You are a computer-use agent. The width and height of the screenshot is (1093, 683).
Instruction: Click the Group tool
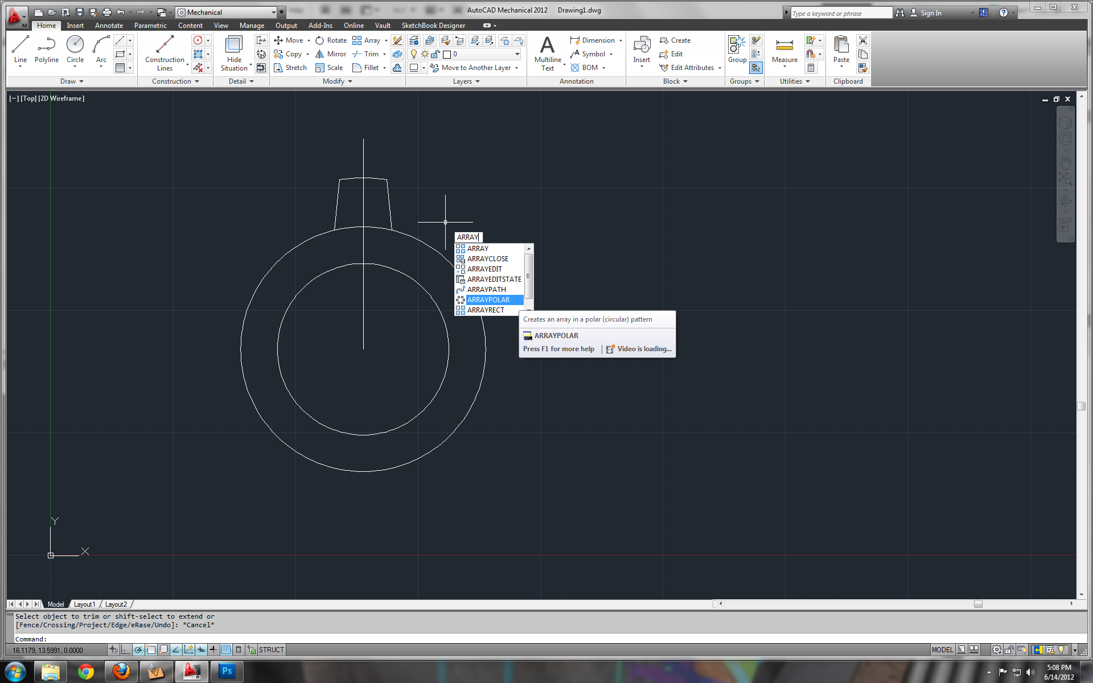click(737, 49)
